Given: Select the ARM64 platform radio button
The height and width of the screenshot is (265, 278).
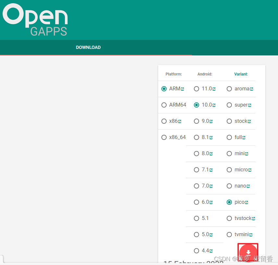Looking at the screenshot, I should pos(164,105).
